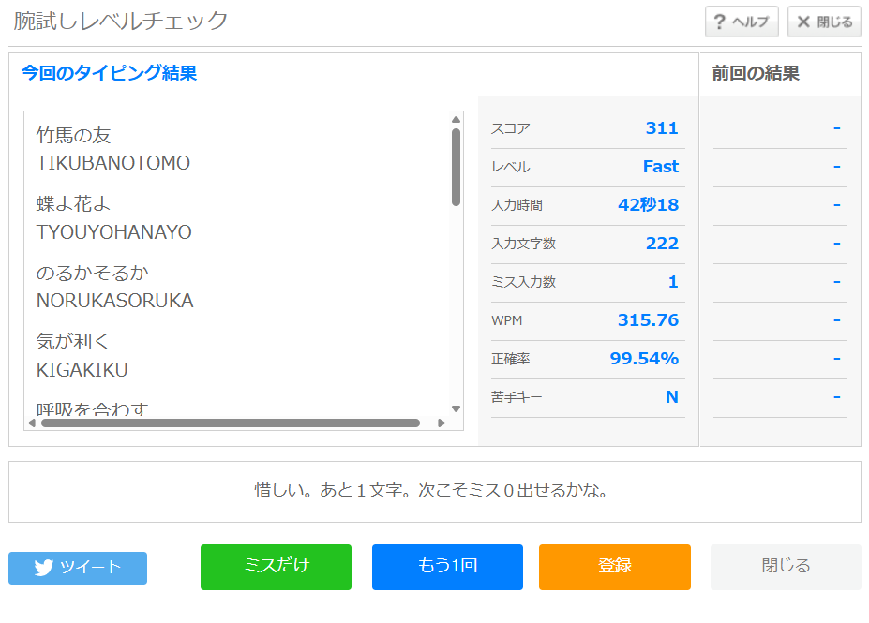
Task: Click the Twitter bird icon
Action: point(44,568)
